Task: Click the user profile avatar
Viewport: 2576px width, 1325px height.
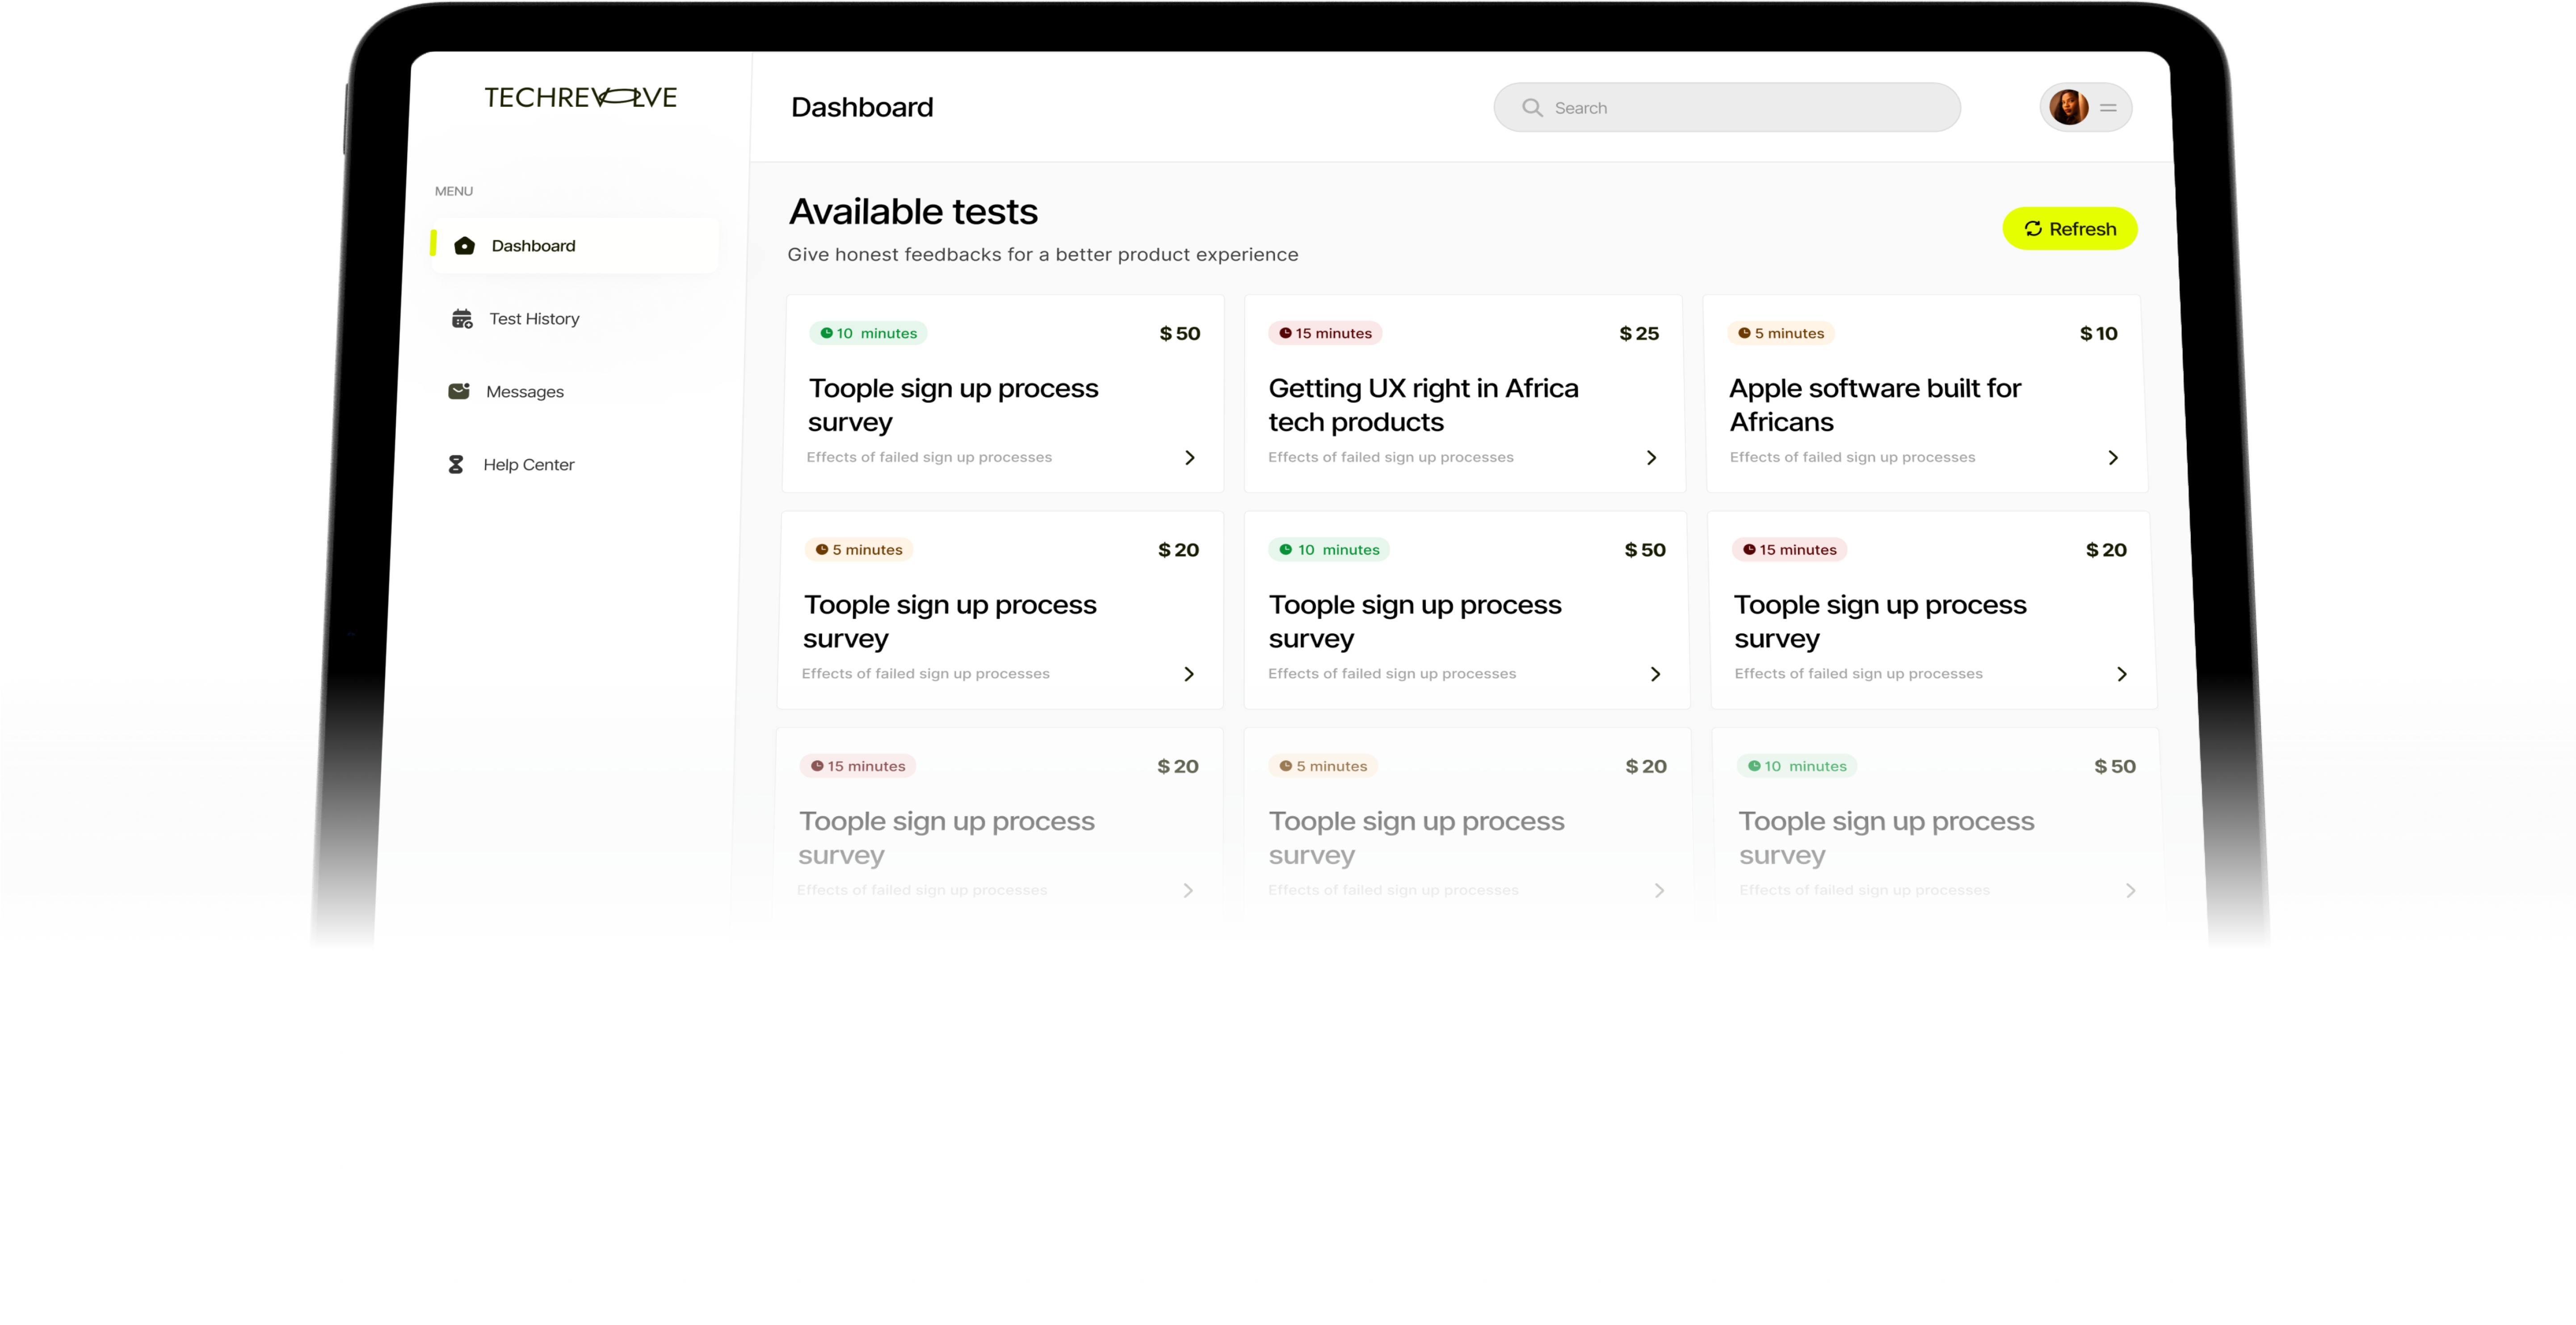Action: [x=2068, y=107]
